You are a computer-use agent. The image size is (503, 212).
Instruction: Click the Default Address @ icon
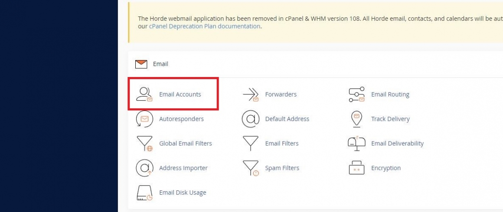(x=251, y=119)
